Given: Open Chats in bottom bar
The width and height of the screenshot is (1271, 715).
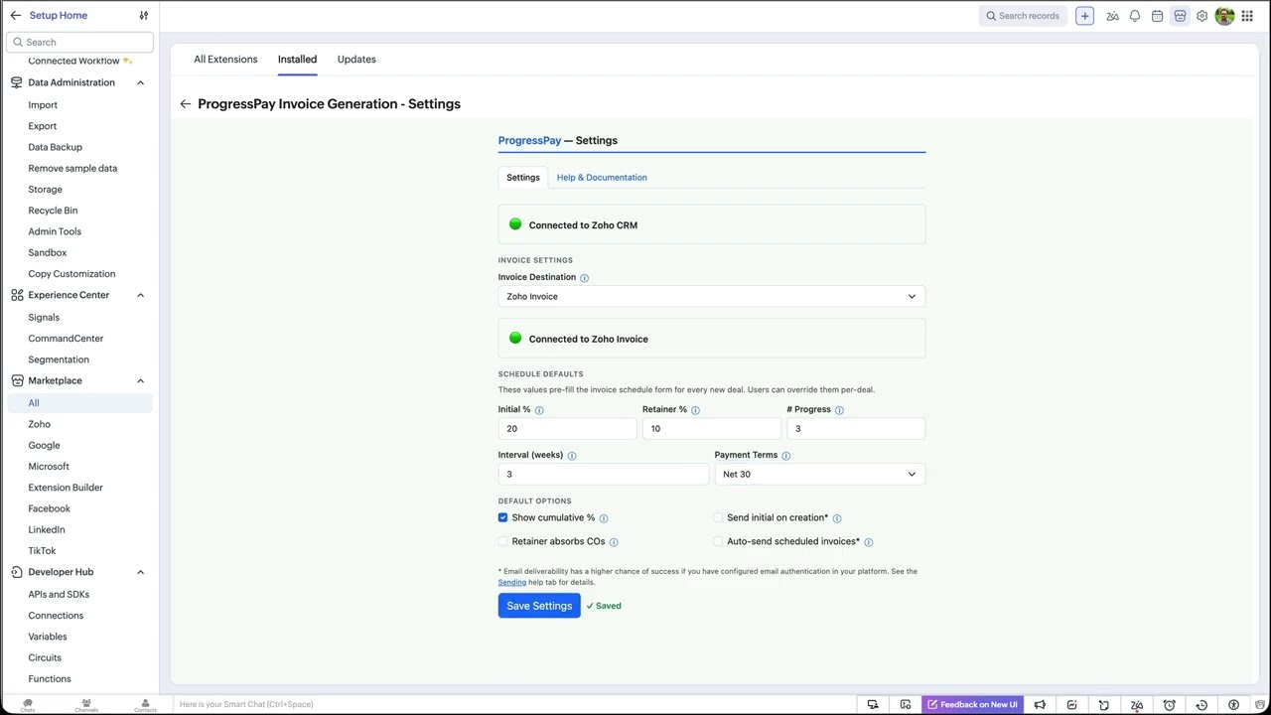Looking at the screenshot, I should click(28, 705).
